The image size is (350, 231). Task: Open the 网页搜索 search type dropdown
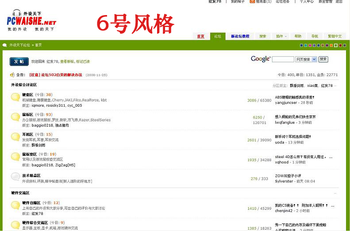tap(306, 59)
